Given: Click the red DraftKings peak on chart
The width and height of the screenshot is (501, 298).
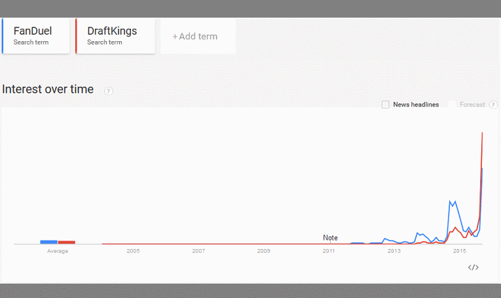Looking at the screenshot, I should (482, 133).
